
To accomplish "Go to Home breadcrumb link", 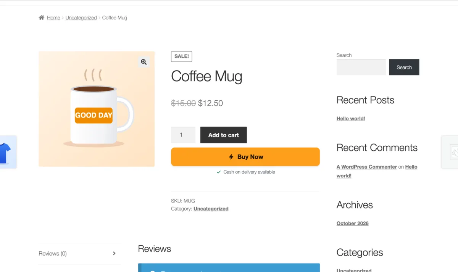I will (53, 18).
